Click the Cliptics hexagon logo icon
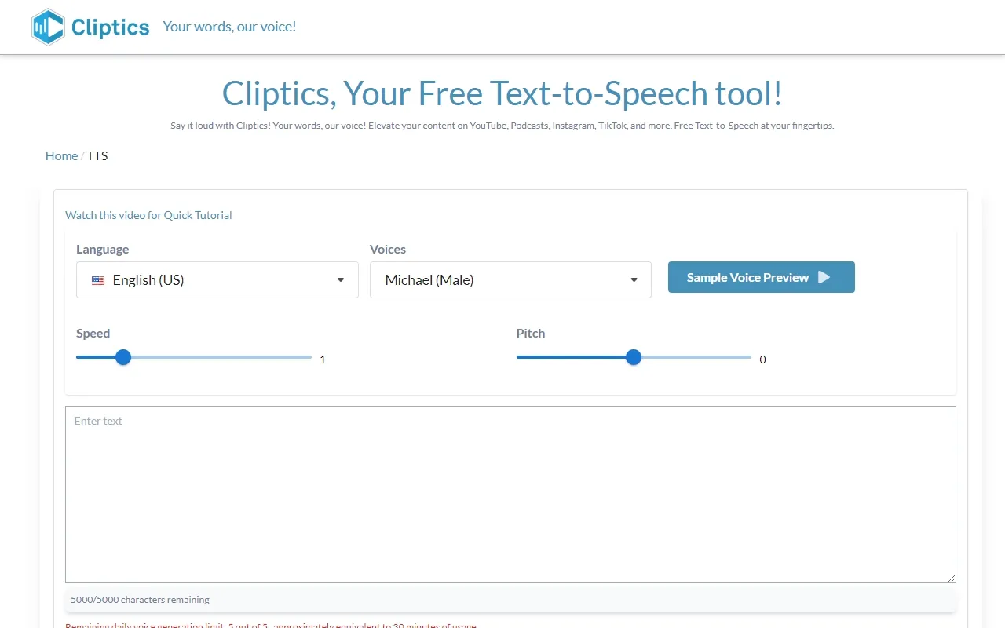 (x=48, y=27)
